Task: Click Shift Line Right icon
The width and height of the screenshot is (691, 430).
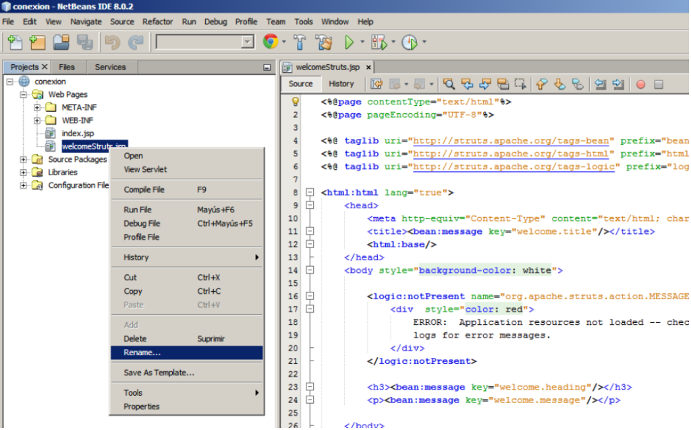Action: click(x=618, y=84)
